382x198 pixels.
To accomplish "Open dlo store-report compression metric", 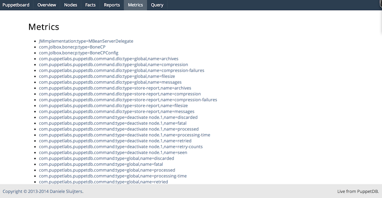I will point(120,94).
